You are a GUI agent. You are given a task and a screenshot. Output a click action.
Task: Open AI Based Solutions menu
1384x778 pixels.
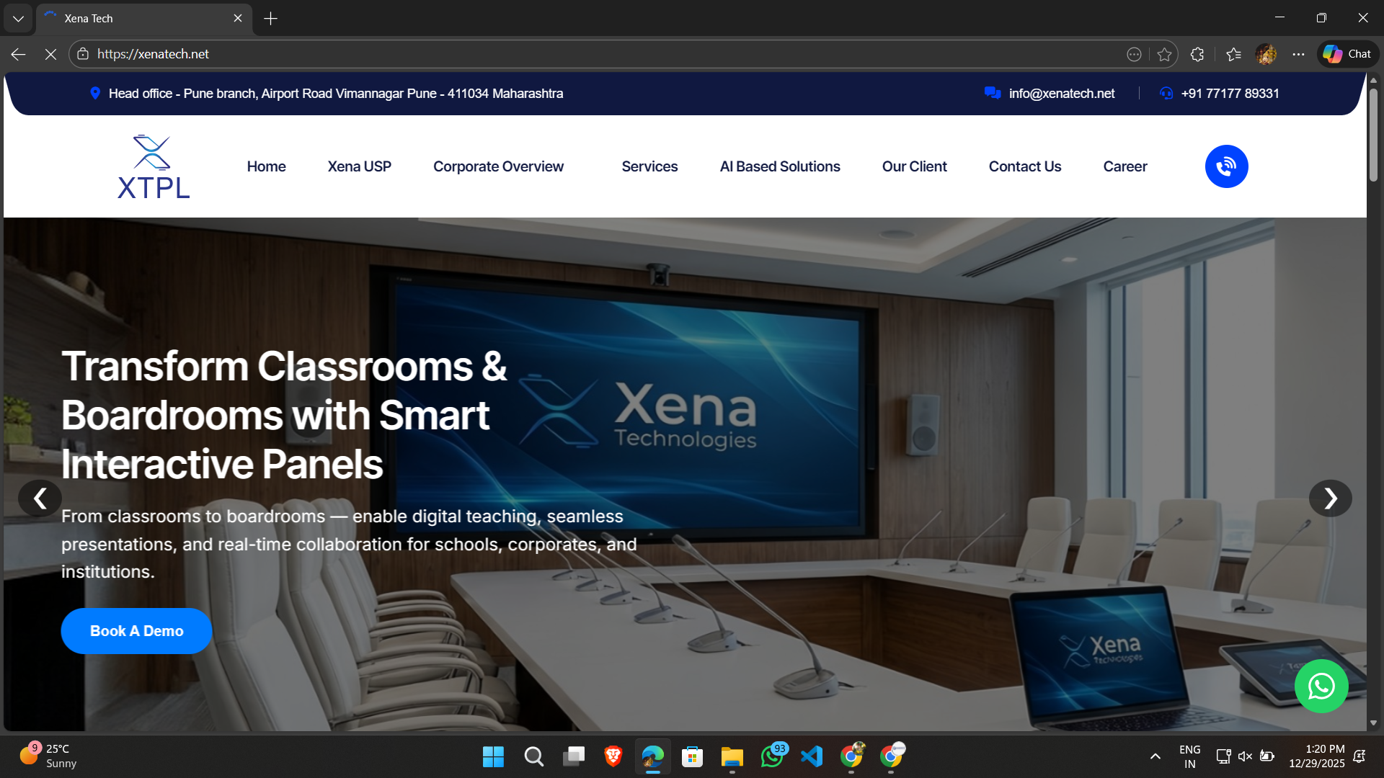click(780, 166)
